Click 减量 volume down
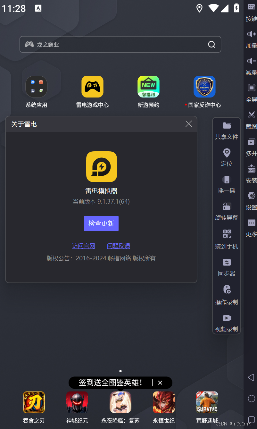Screen dimensions: 257x429 pyautogui.click(x=252, y=66)
